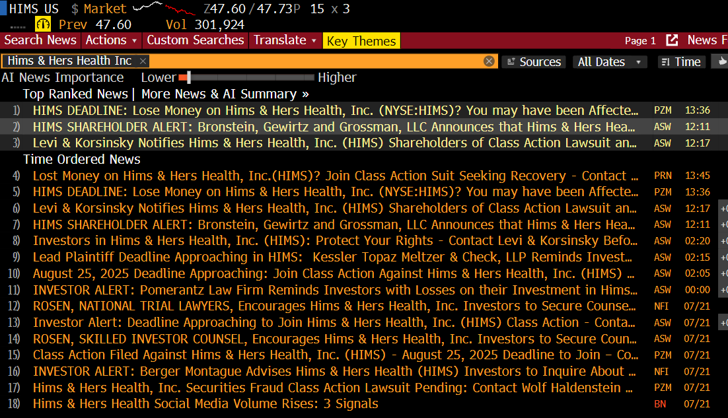Open story 5 HIMS DEADLINE from PZM

[x=335, y=192]
